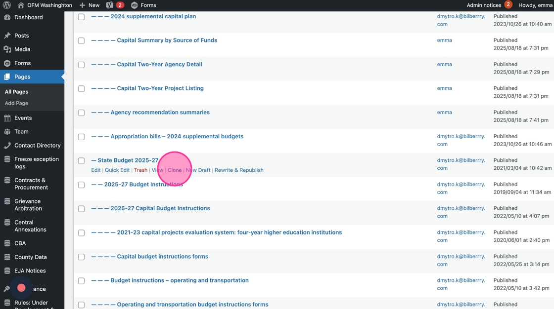Screen dimensions: 554x309
Task: Clone the State Budget 2025-27 page
Action: pyautogui.click(x=175, y=170)
